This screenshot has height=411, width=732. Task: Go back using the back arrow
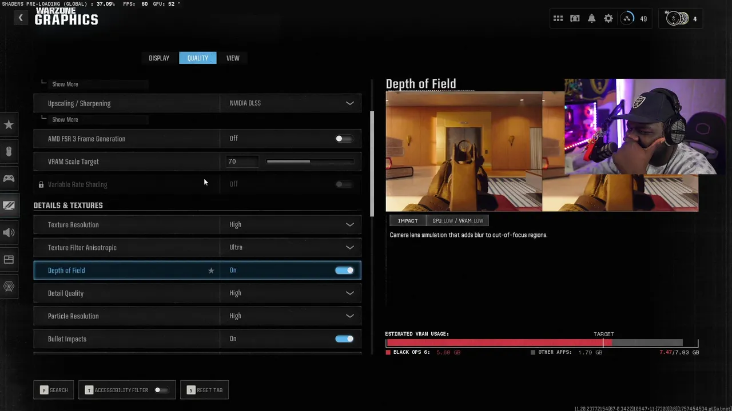tap(21, 18)
